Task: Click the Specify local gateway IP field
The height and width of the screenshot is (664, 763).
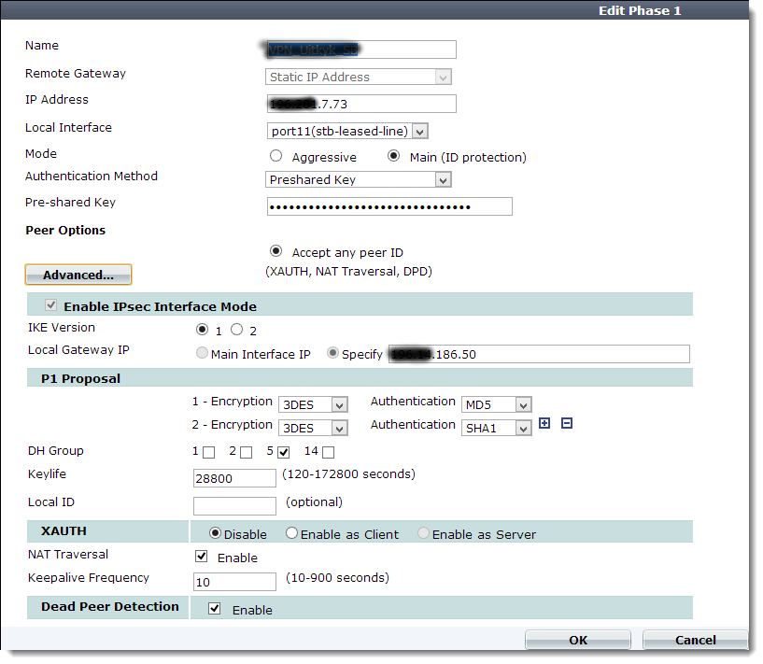Action: click(539, 354)
